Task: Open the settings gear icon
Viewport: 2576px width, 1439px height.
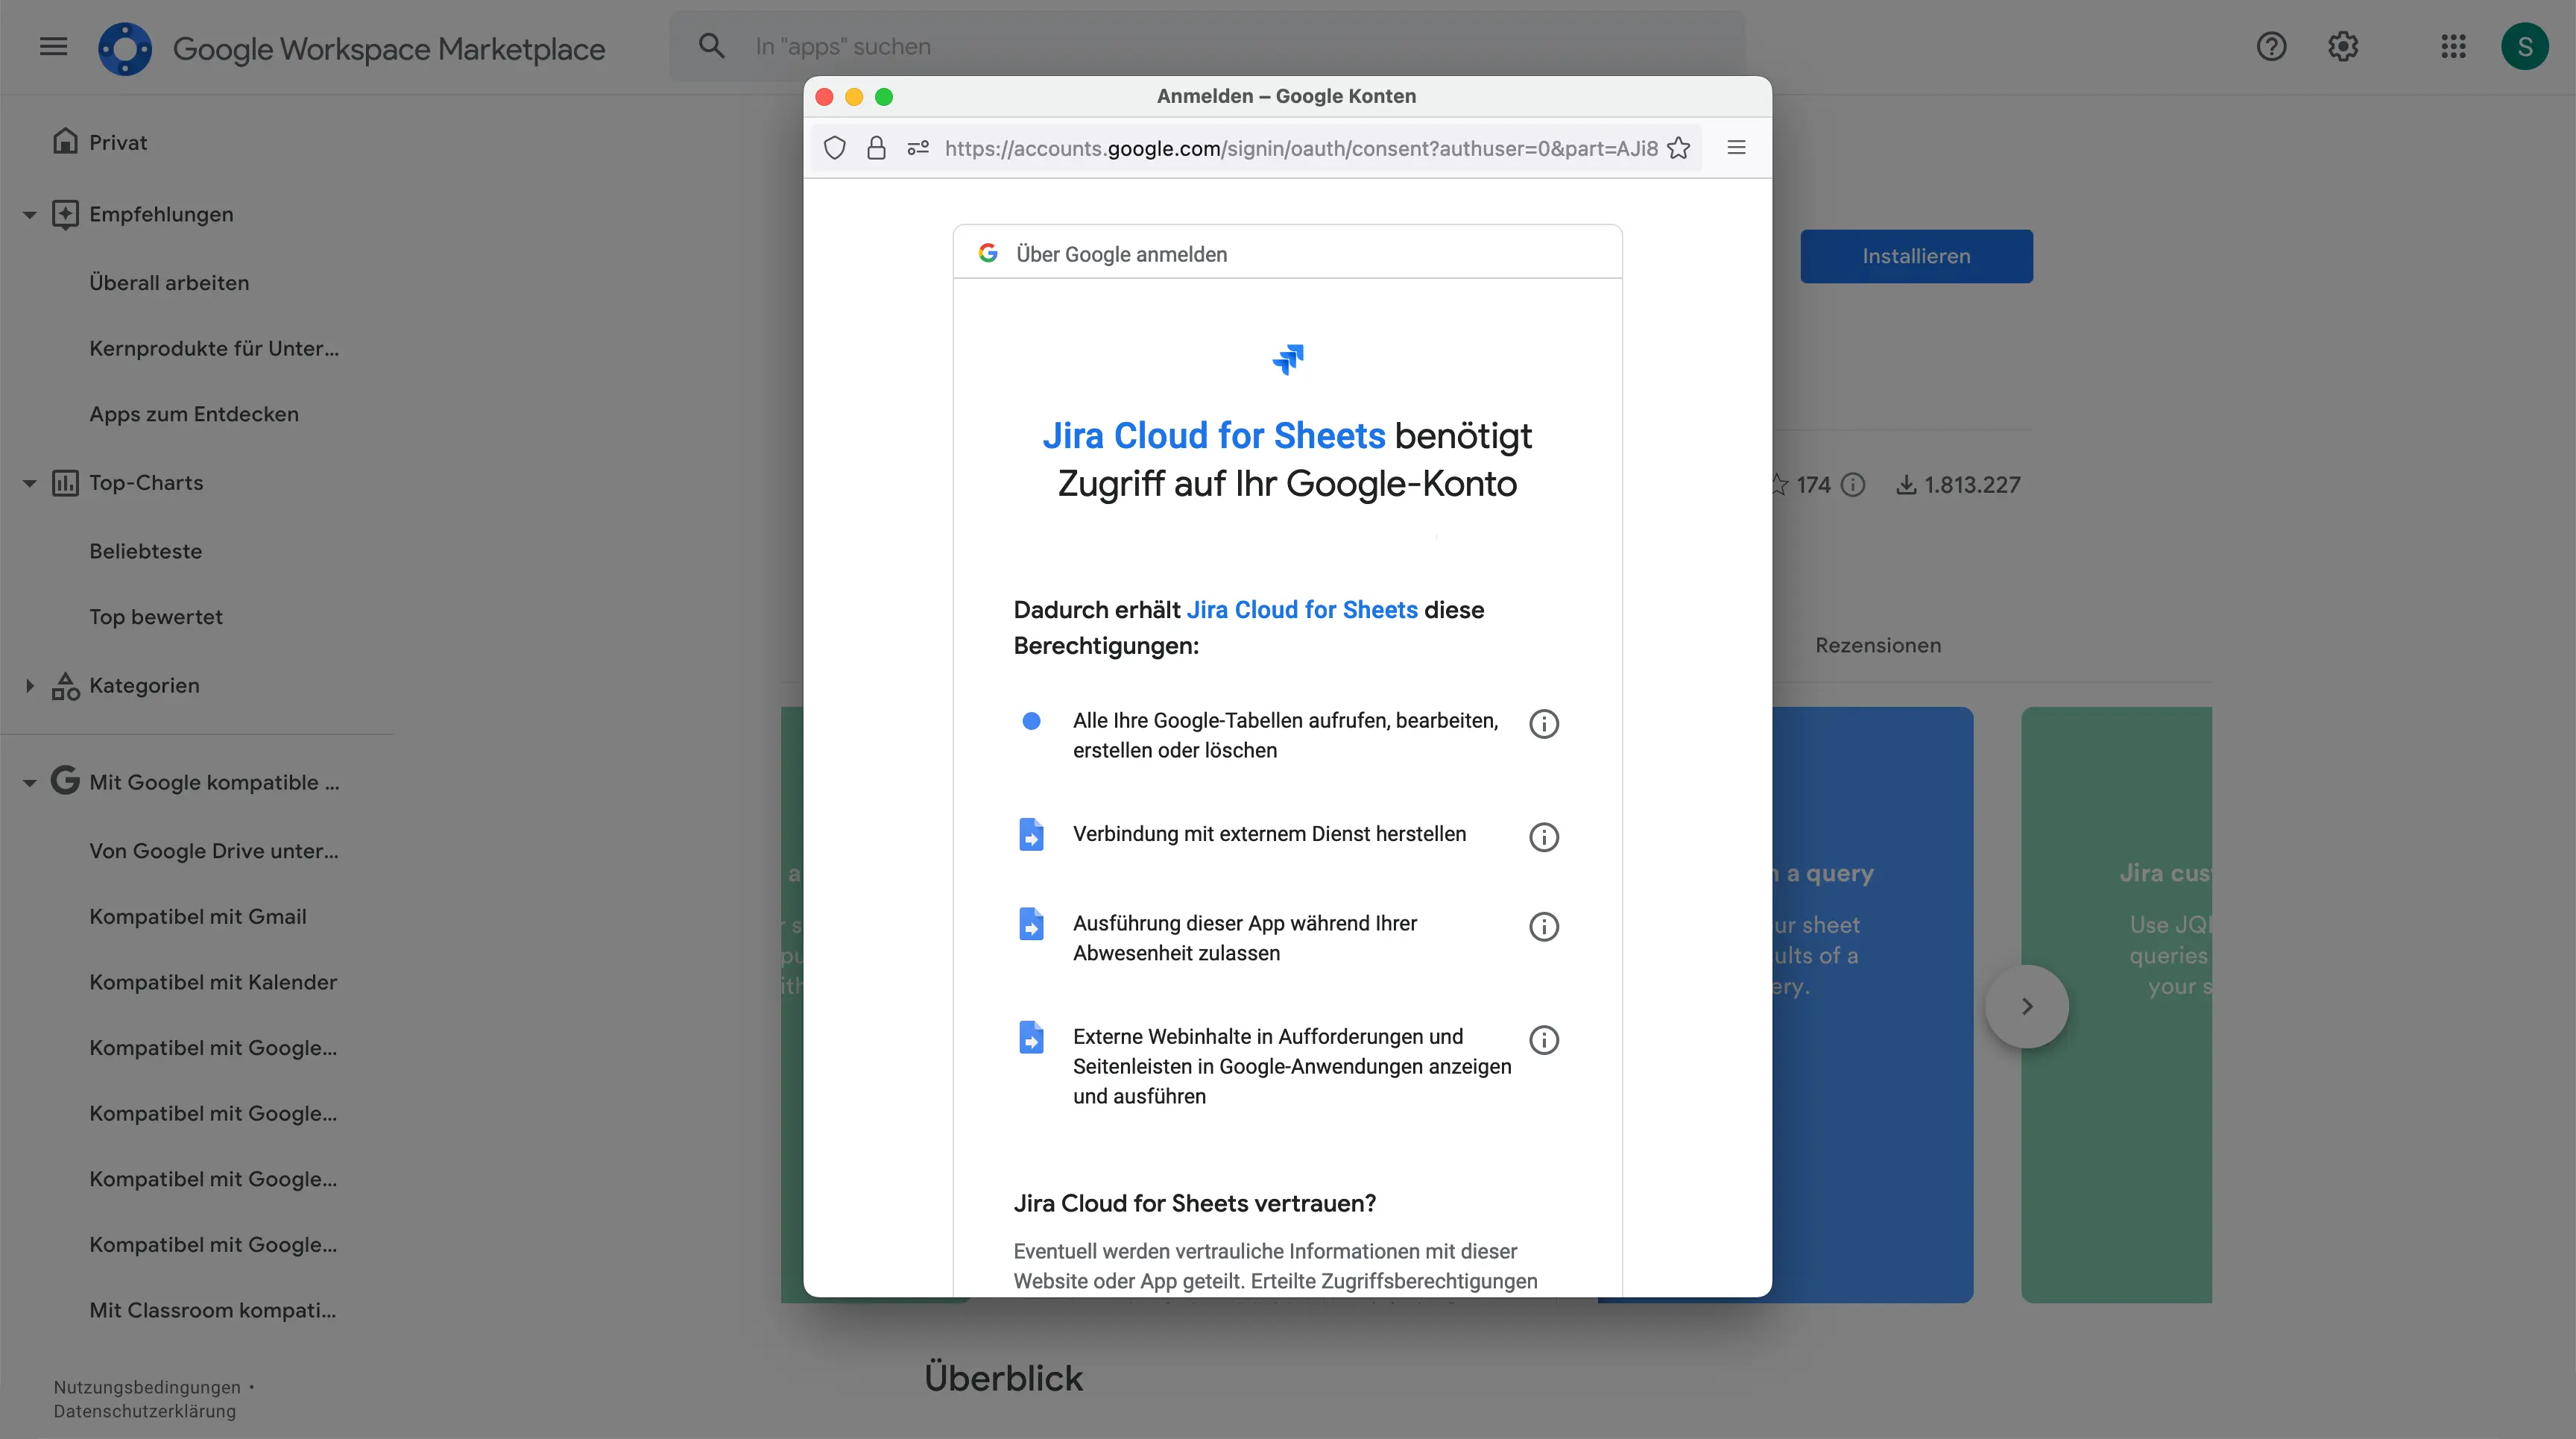Action: pyautogui.click(x=2343, y=46)
